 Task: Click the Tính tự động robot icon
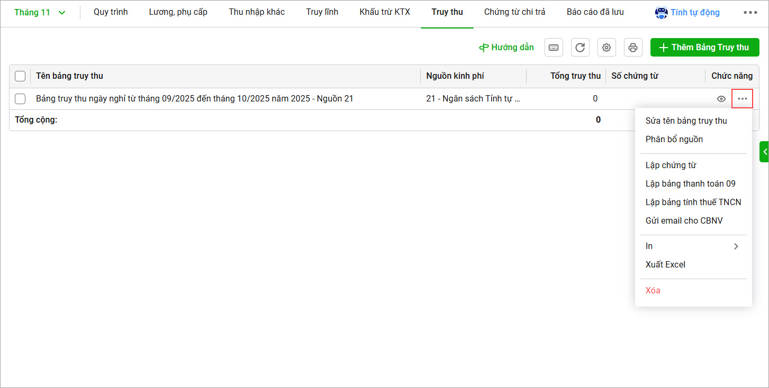point(661,13)
